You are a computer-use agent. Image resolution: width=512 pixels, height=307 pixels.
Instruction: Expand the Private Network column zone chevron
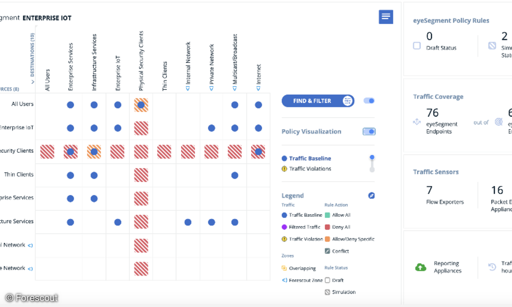(x=211, y=88)
